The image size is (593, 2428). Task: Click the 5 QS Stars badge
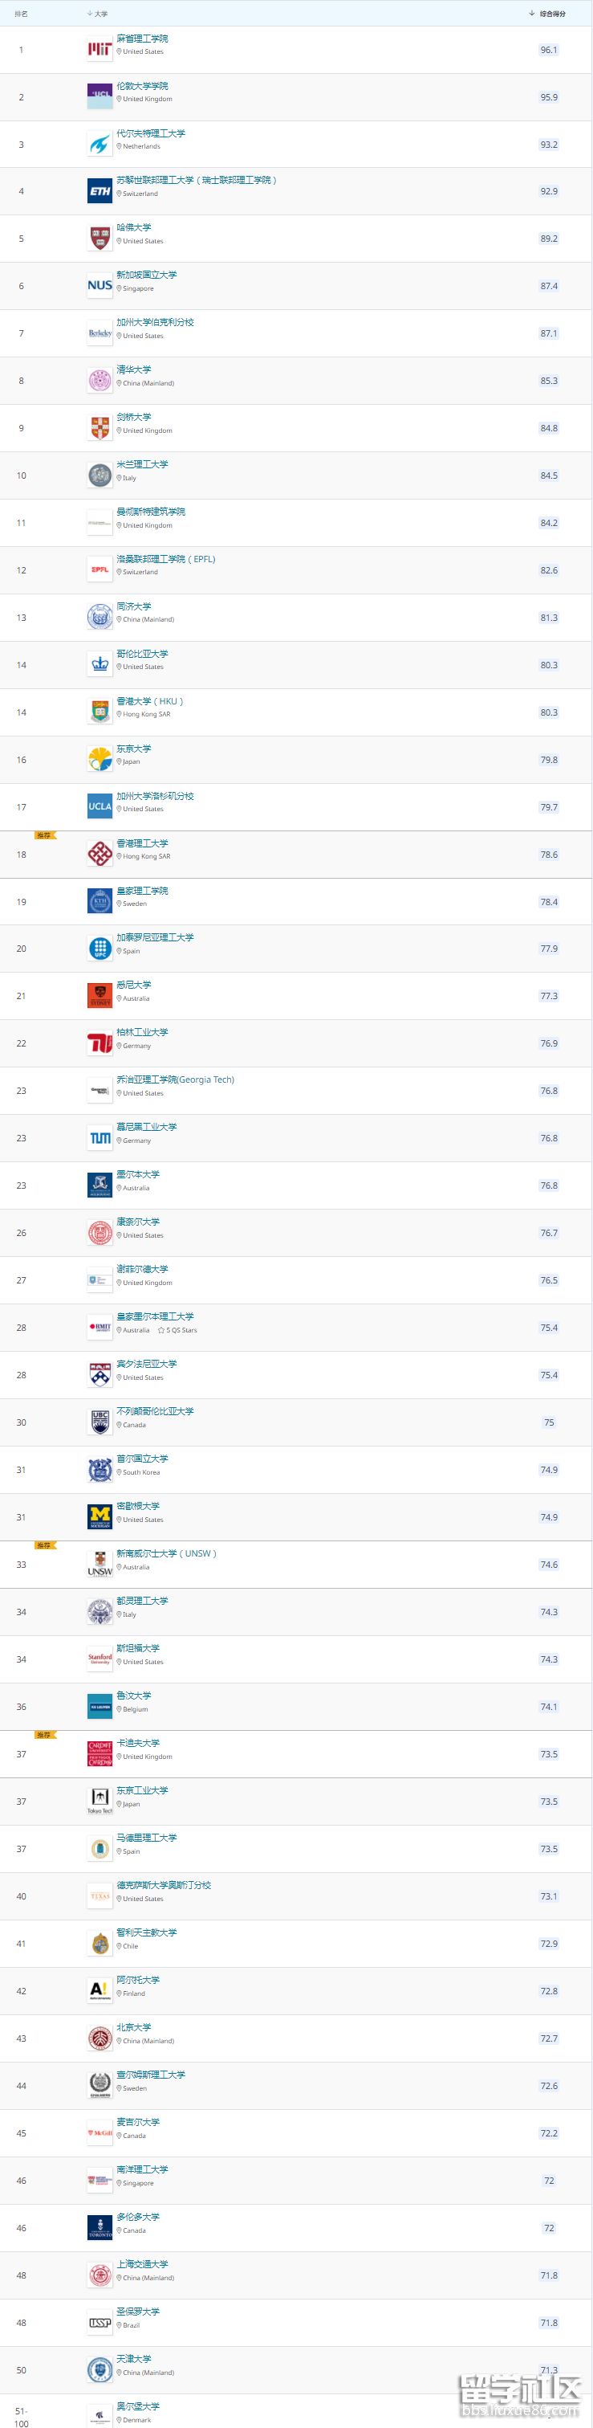pyautogui.click(x=178, y=1330)
